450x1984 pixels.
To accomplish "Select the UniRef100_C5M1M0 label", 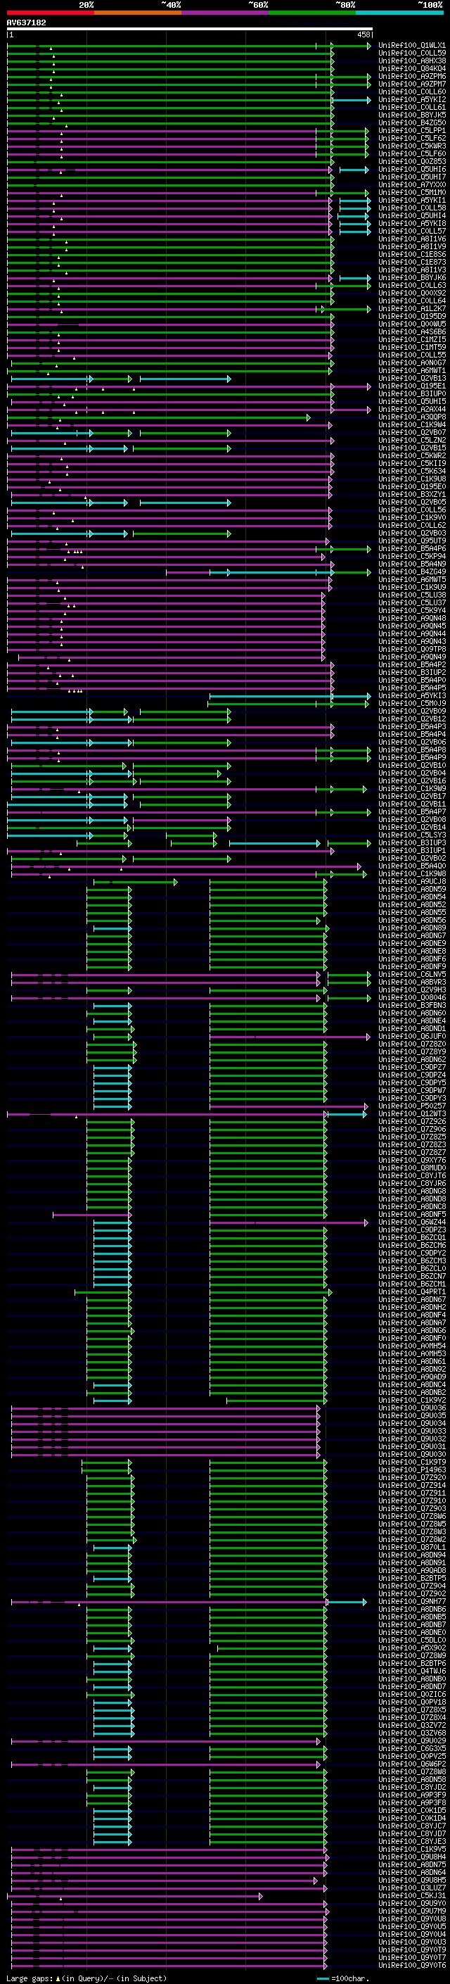I will [x=412, y=191].
